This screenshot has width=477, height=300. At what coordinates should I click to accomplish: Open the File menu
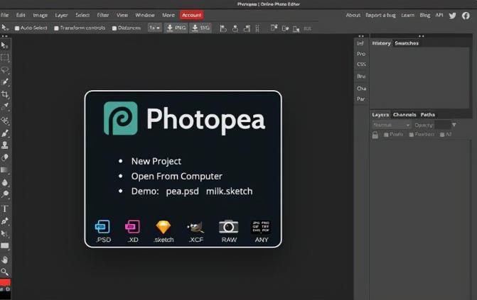(4, 15)
